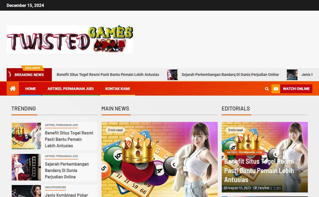The height and width of the screenshot is (197, 319).
Task: Open trending article Benefit Situs Togel Resmi
Action: pos(69,139)
